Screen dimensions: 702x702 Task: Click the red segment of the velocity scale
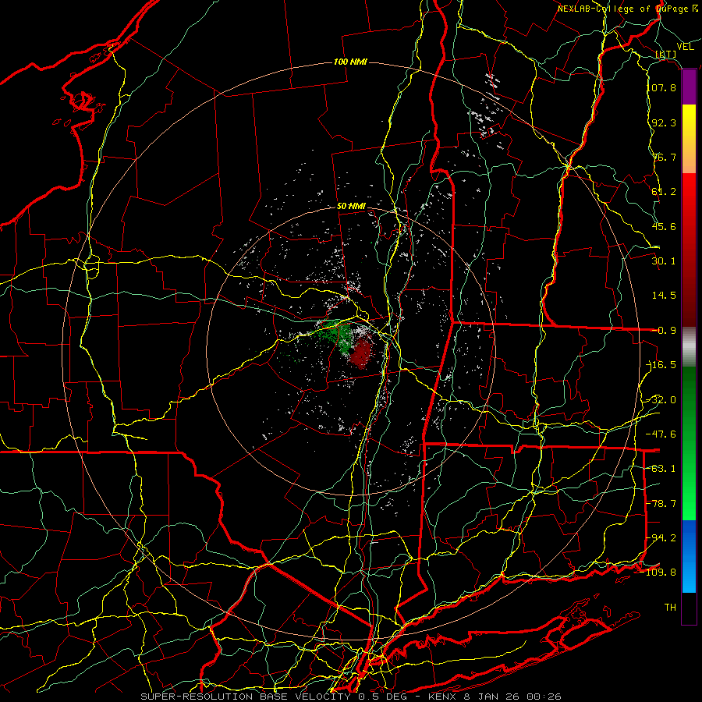(689, 250)
